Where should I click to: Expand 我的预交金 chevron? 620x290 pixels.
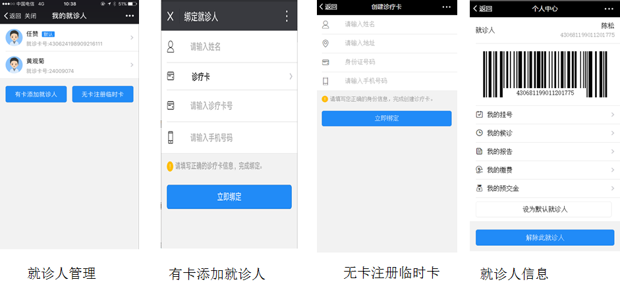tap(613, 189)
